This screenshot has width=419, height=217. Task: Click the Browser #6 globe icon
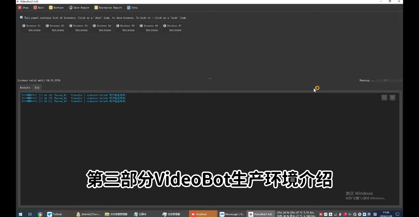(x=141, y=26)
